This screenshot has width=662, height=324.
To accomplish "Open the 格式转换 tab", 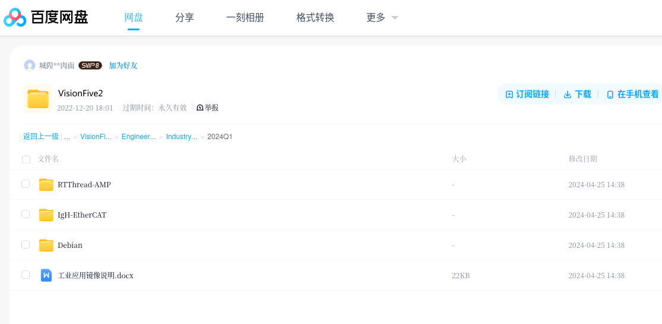I will tap(315, 17).
